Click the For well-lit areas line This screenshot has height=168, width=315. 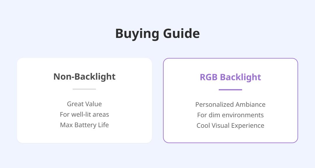click(x=84, y=114)
